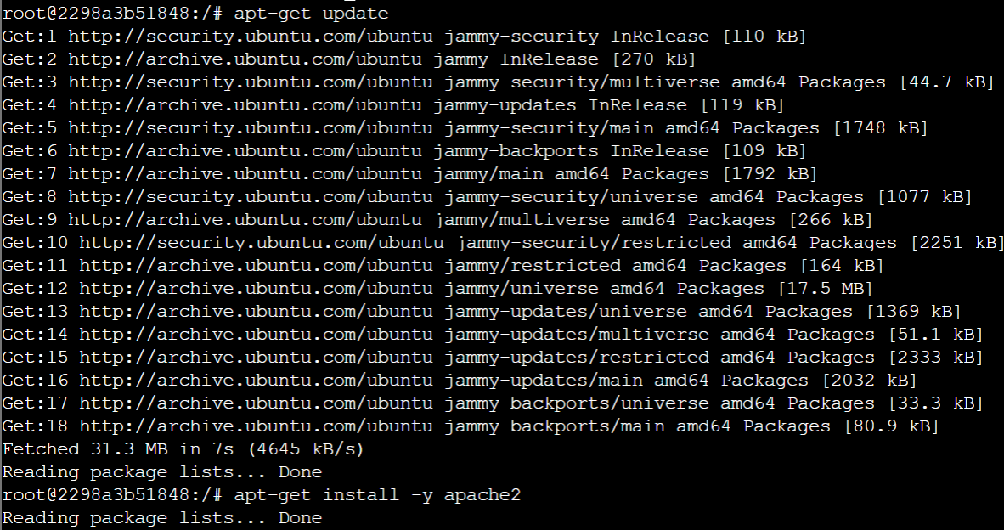Select the Get:8 jammy-security/universe line
The image size is (1004, 530).
click(487, 197)
